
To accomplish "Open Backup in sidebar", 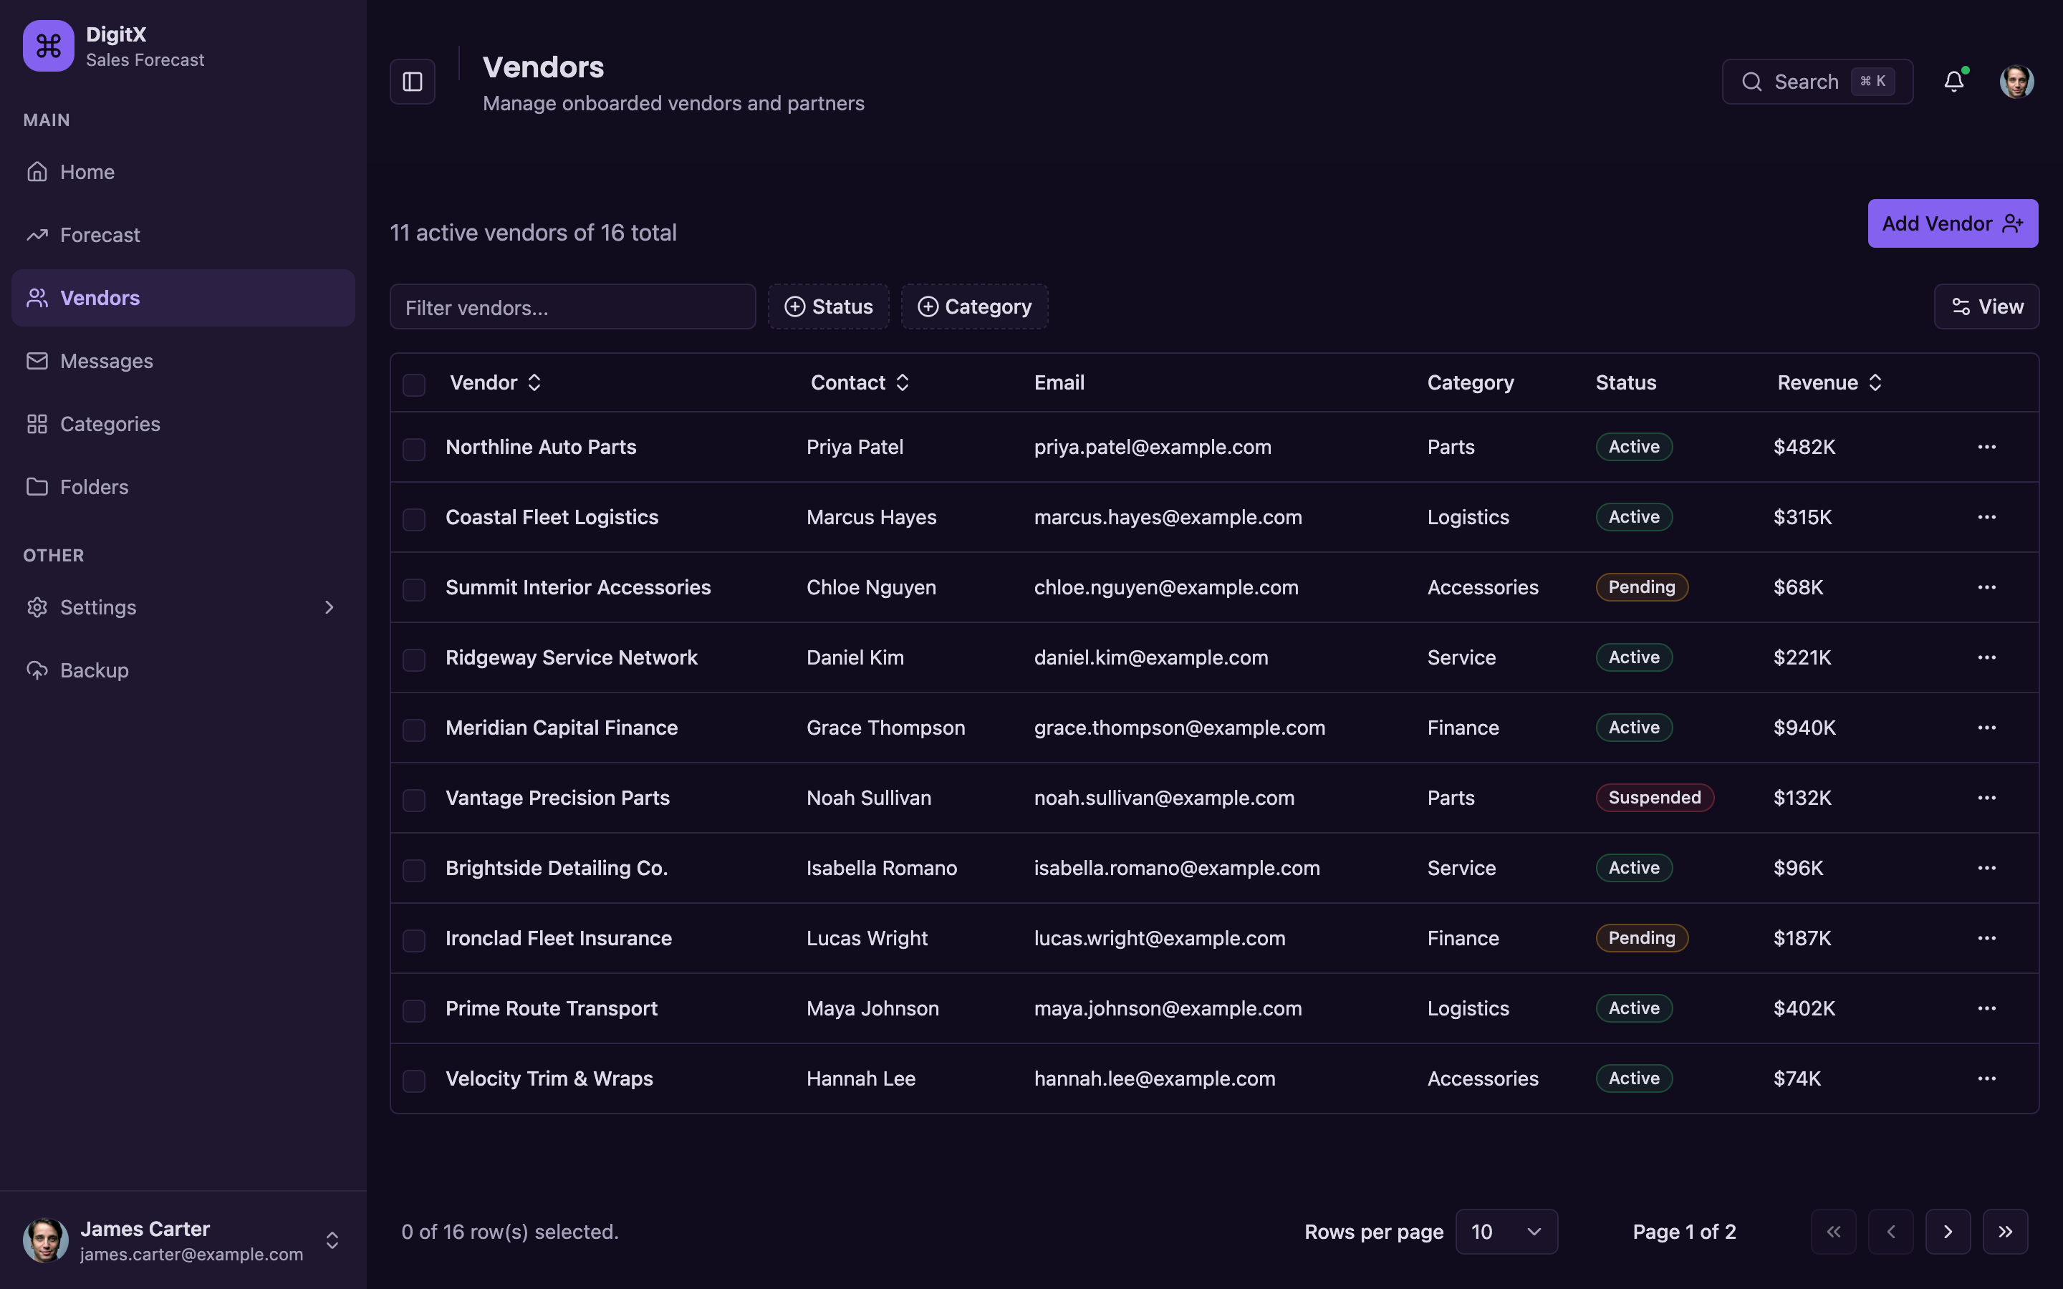I will [183, 671].
